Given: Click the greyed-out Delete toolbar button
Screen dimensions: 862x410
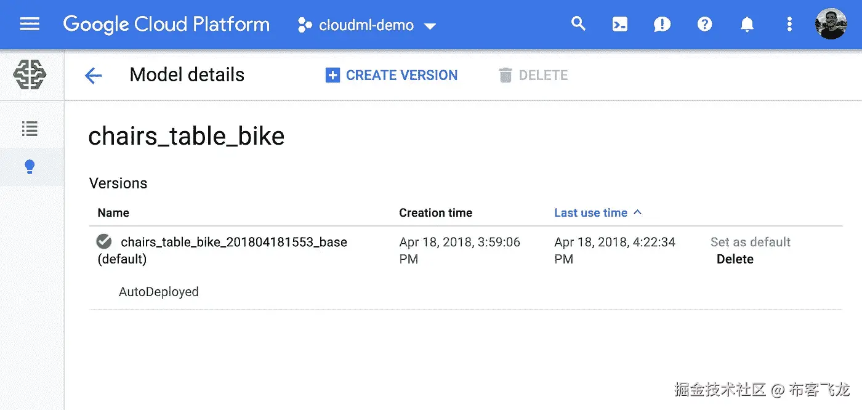Looking at the screenshot, I should coord(533,75).
